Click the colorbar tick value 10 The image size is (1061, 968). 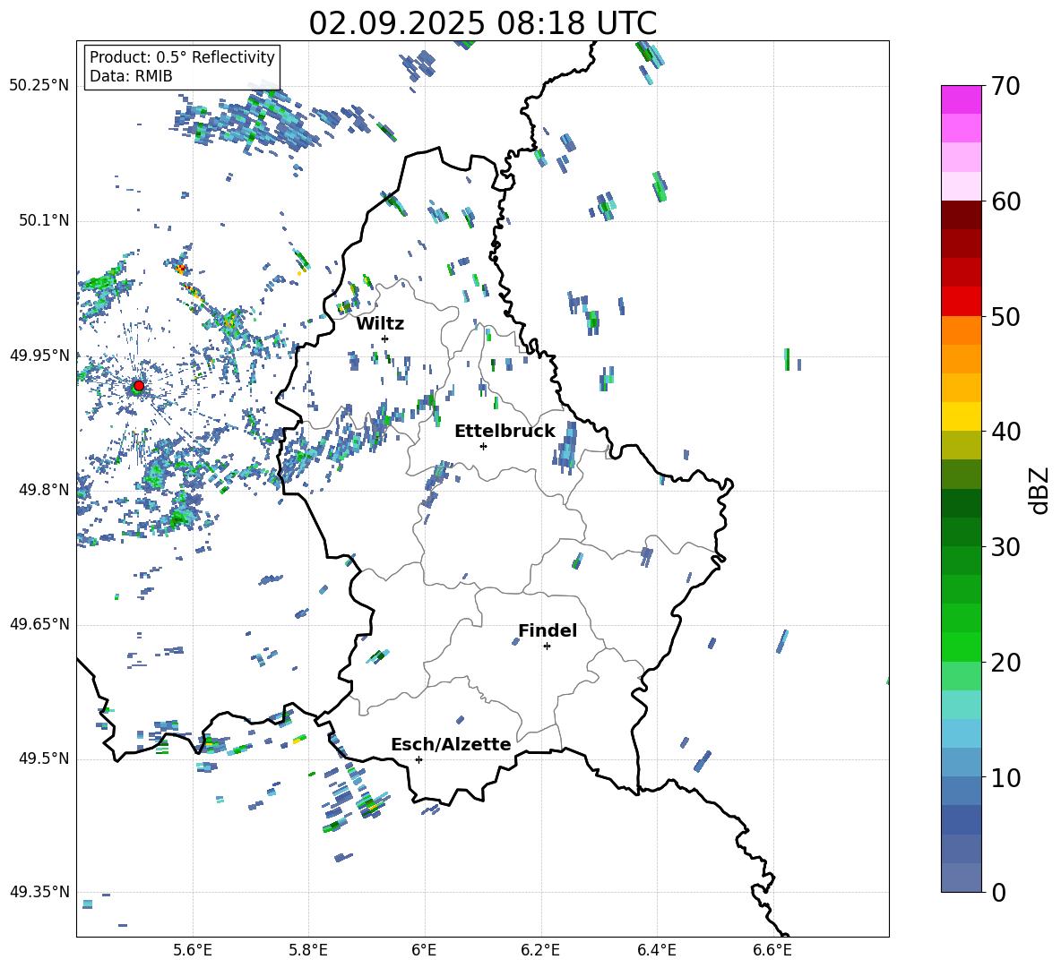click(1005, 777)
